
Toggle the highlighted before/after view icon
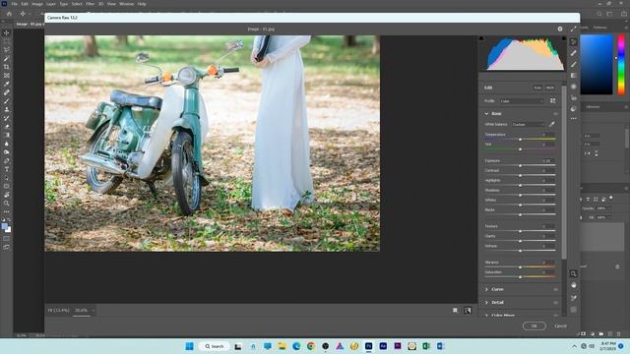(x=468, y=311)
